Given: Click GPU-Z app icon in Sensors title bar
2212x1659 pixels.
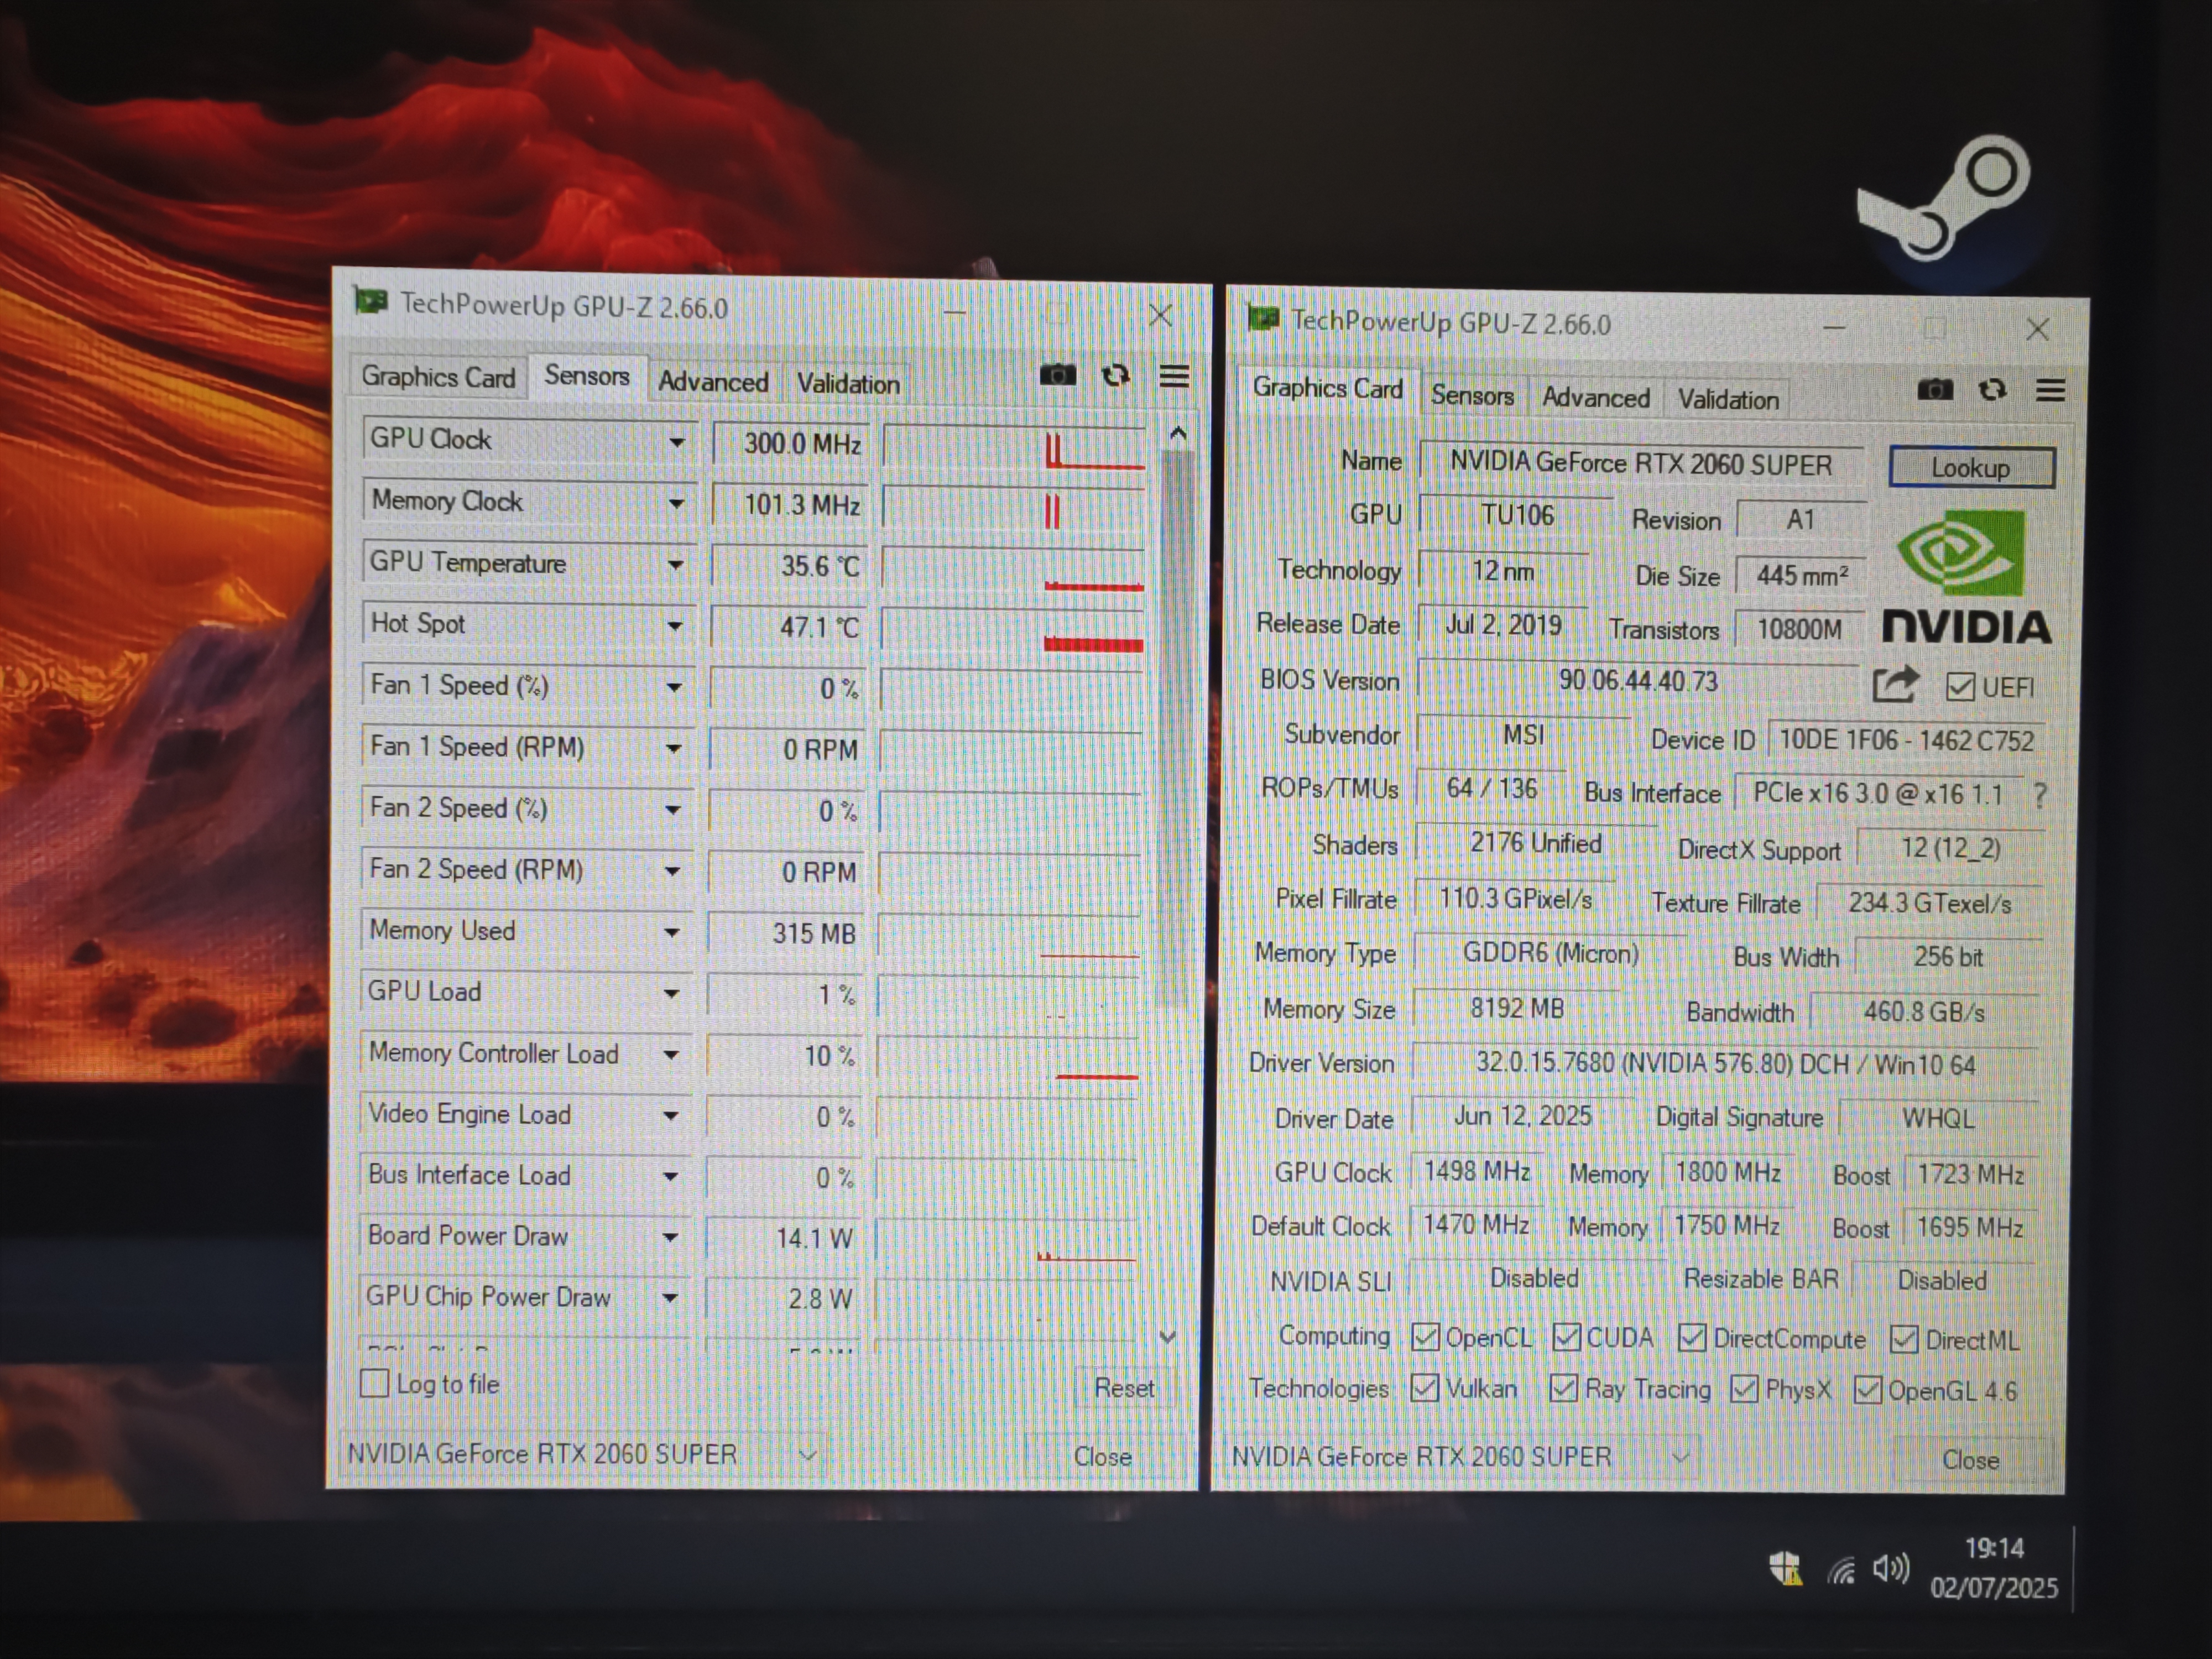Looking at the screenshot, I should coord(370,300).
